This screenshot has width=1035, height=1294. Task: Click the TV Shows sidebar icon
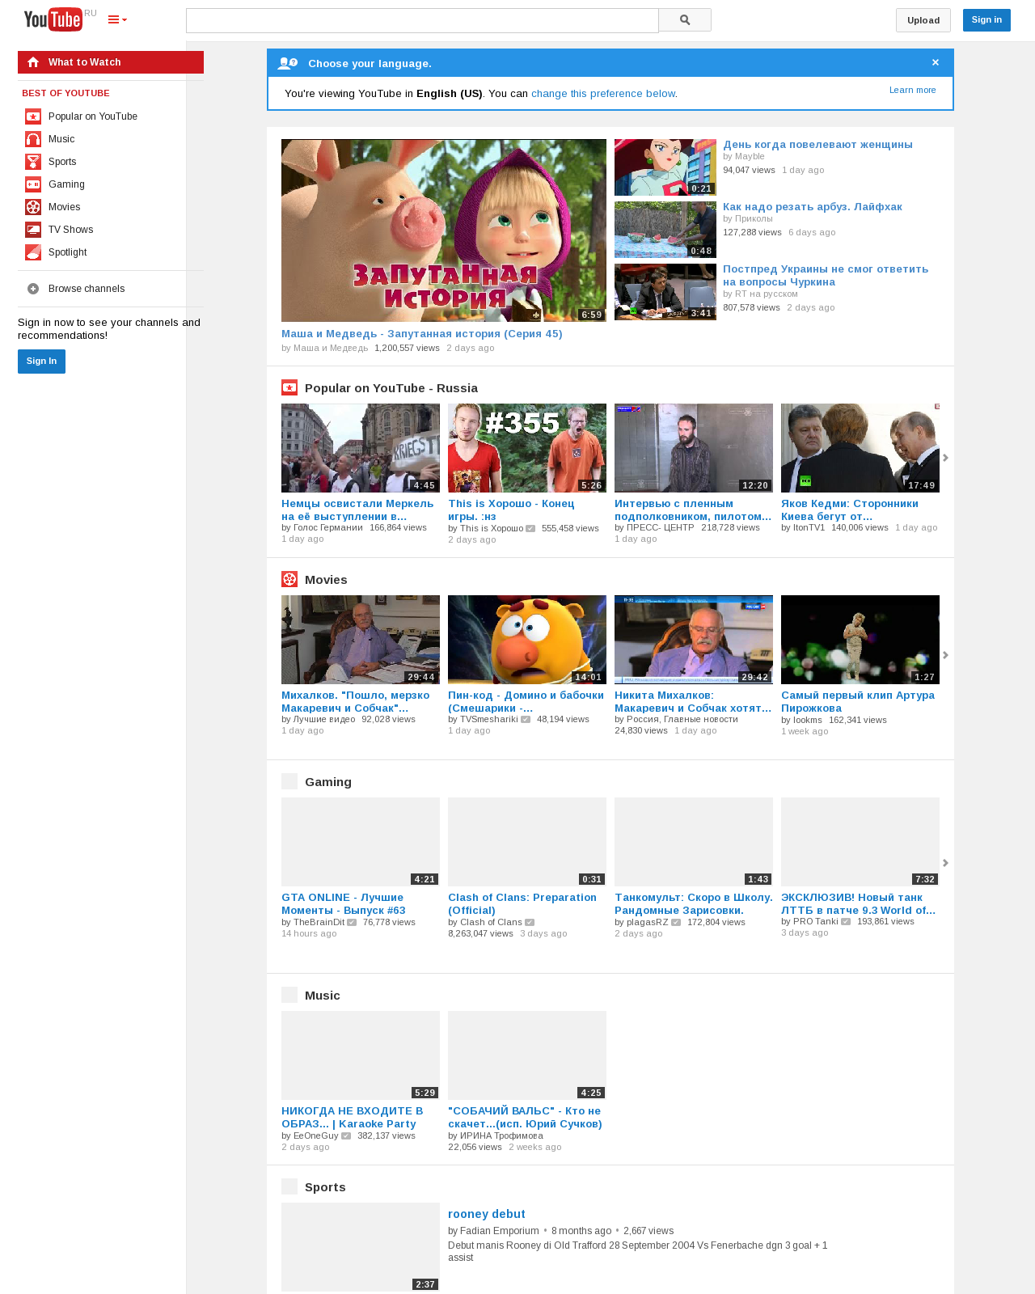33,230
